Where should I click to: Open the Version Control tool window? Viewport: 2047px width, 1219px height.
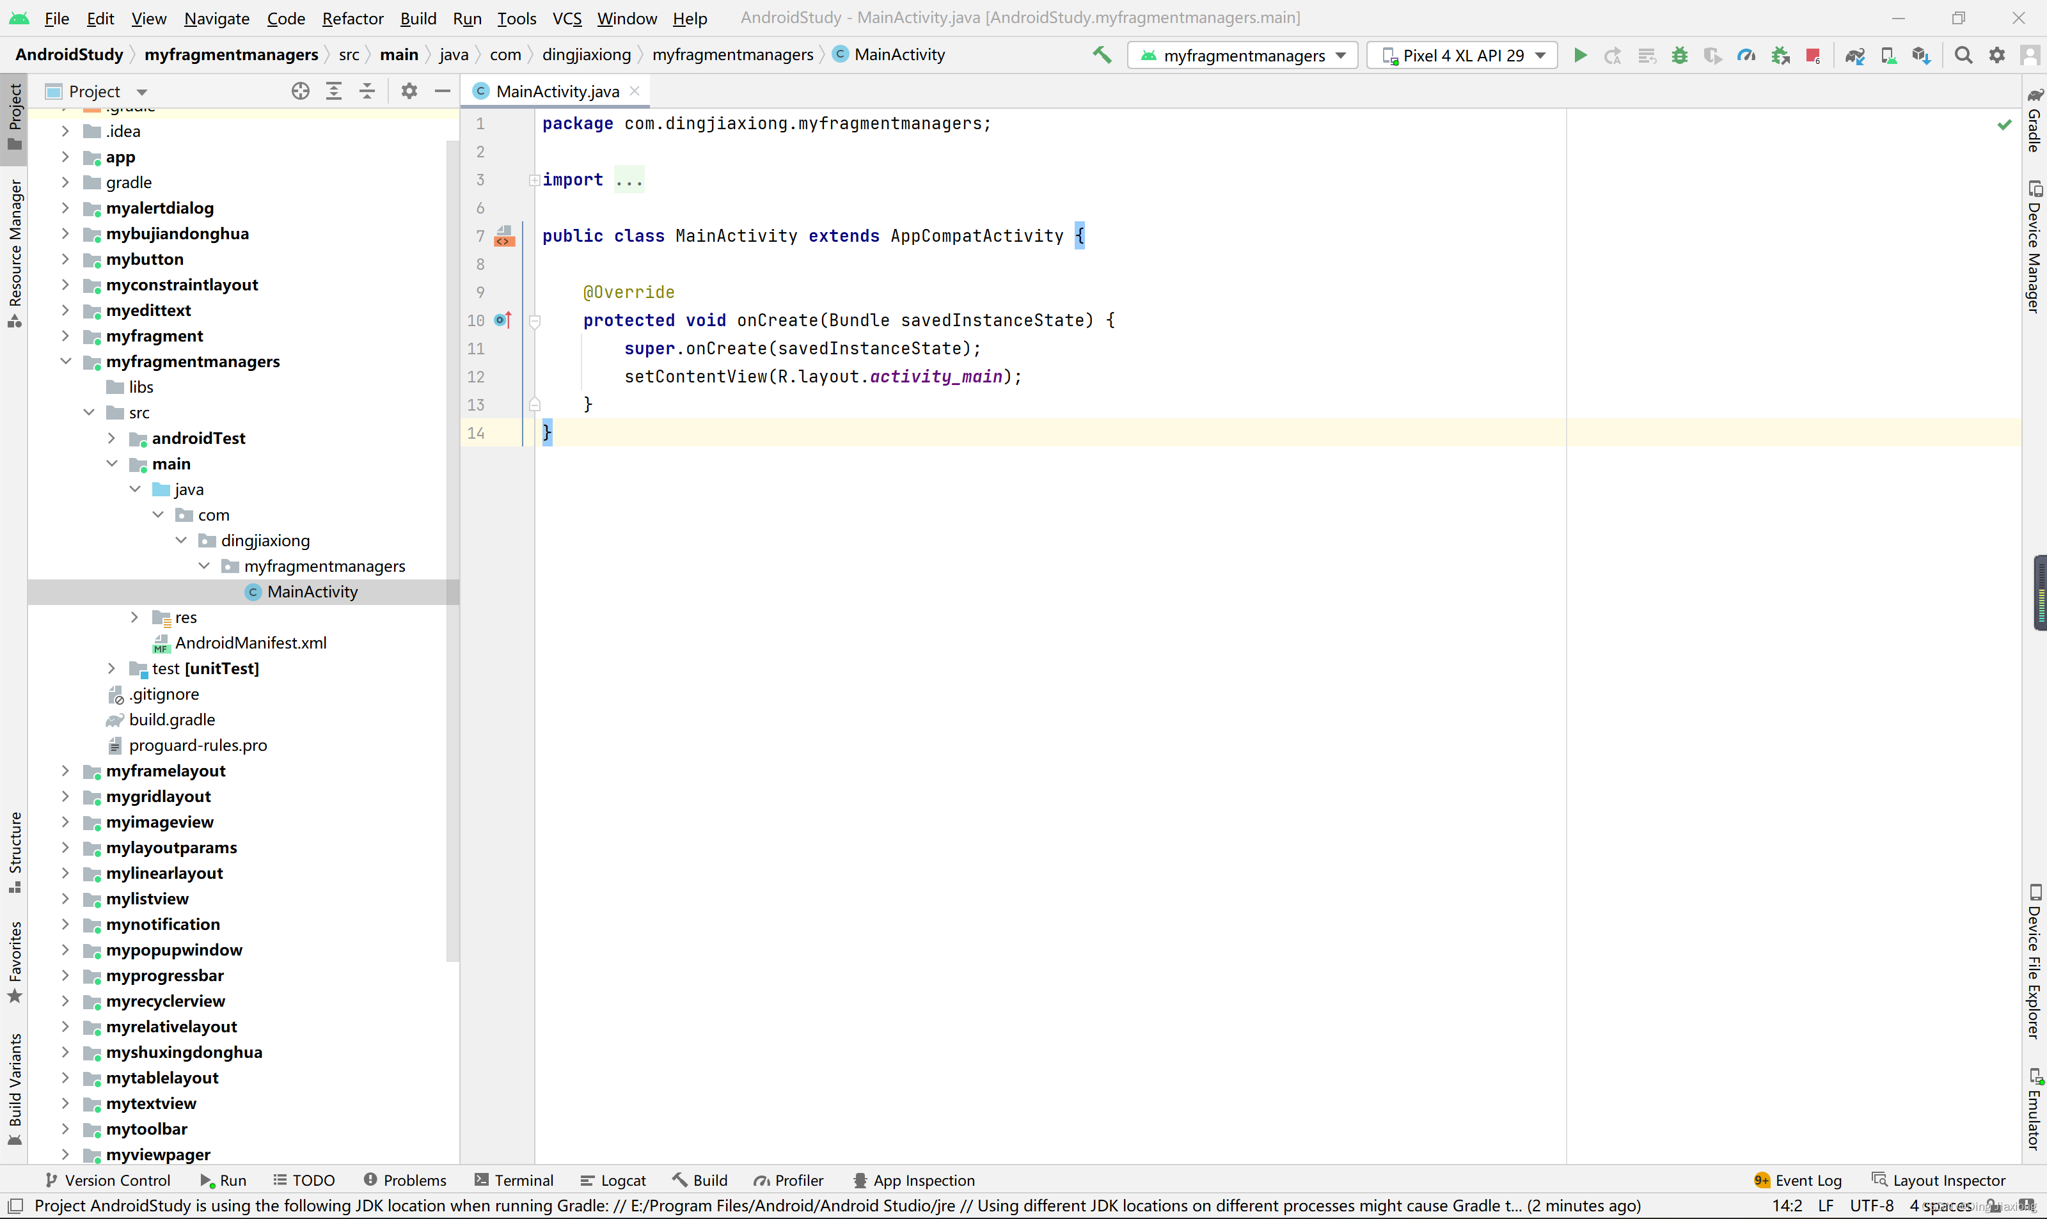tap(107, 1181)
